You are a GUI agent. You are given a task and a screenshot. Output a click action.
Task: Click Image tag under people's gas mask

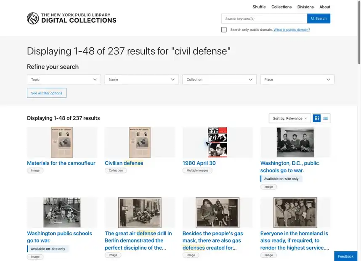[x=191, y=255]
